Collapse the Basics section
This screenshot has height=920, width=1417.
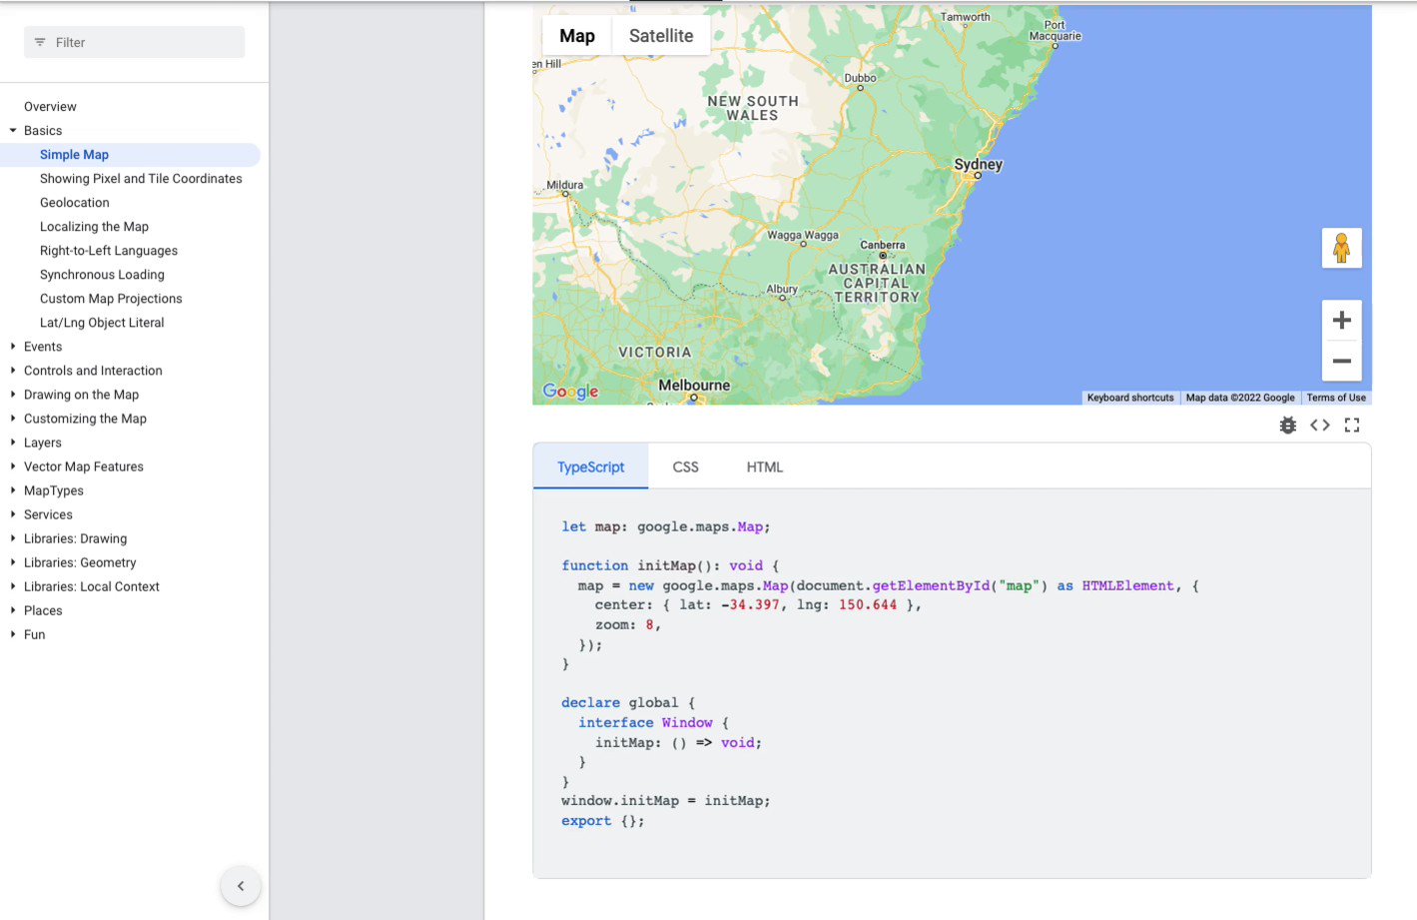pos(13,130)
